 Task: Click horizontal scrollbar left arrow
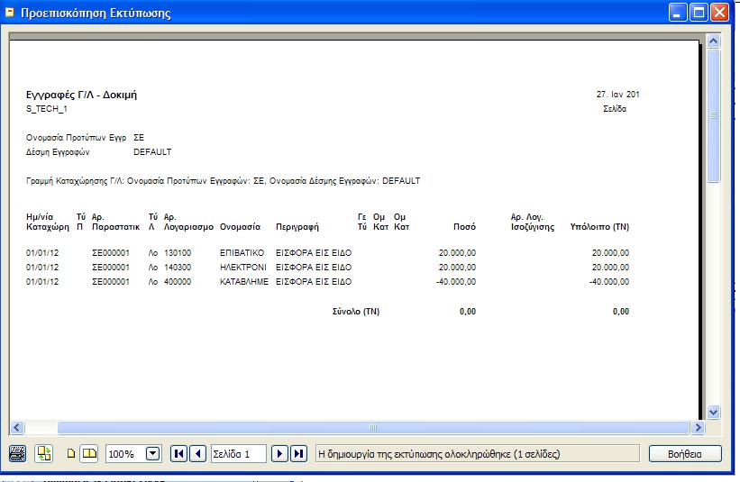click(x=17, y=428)
